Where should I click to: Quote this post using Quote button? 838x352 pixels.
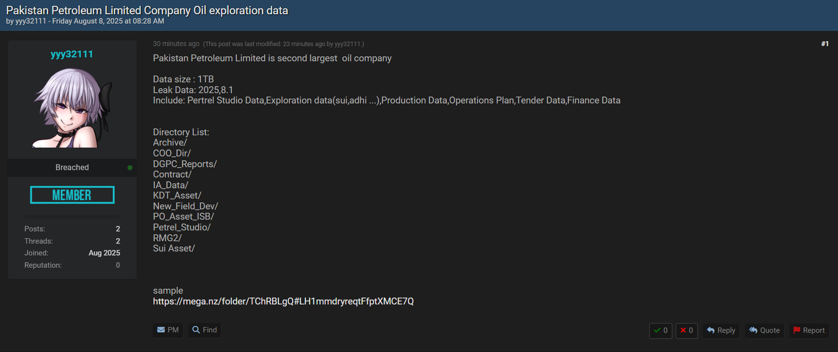[x=764, y=330]
